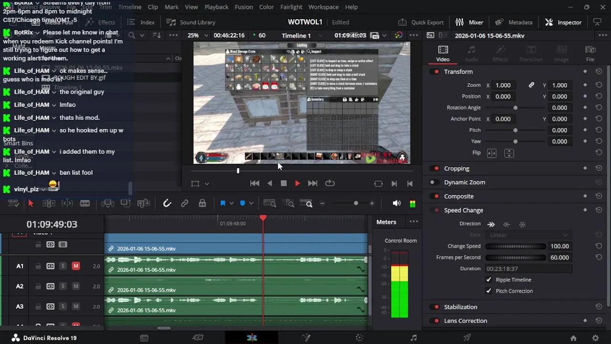Viewport: 611px width, 344px height.
Task: Mute audio track A3
Action: [76, 306]
